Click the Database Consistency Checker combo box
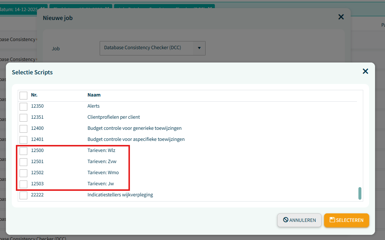 (x=148, y=48)
